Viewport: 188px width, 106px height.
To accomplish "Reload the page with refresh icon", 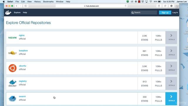I will click(125, 6).
